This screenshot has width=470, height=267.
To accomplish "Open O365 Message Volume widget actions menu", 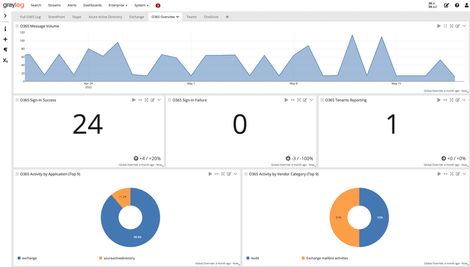I will pyautogui.click(x=464, y=26).
